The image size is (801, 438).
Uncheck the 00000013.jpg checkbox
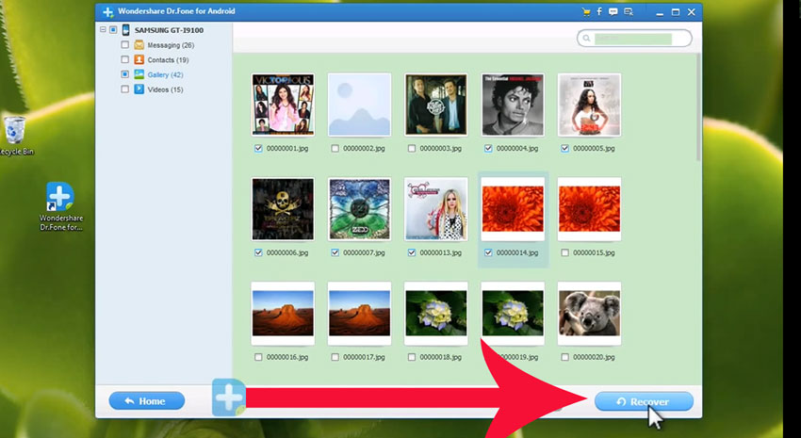[412, 252]
